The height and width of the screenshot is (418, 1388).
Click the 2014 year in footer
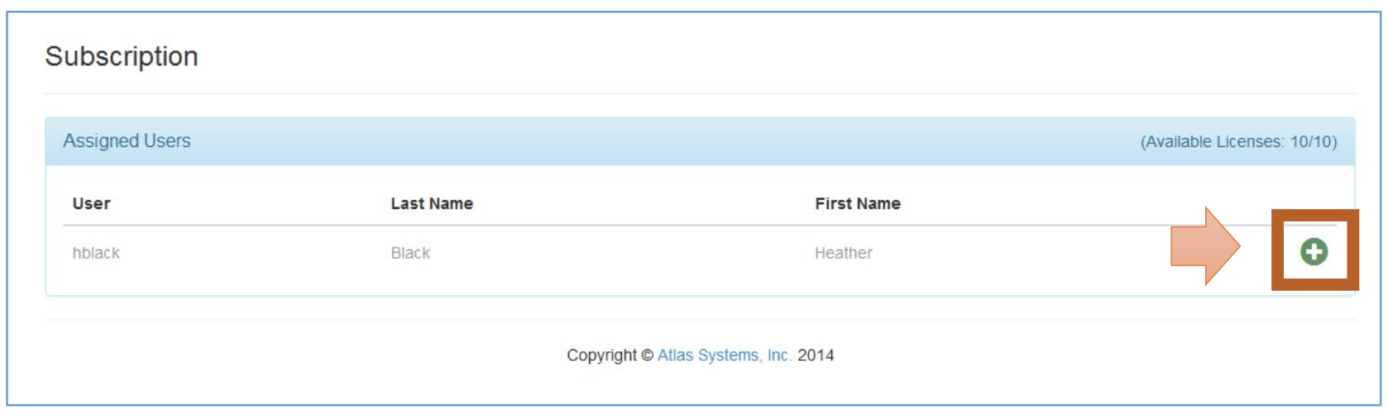coord(816,355)
